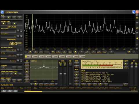Viewport: 139px width, 104px height.
Task: Select the KSSK Honolulu HI memory entry
Action: (95, 73)
